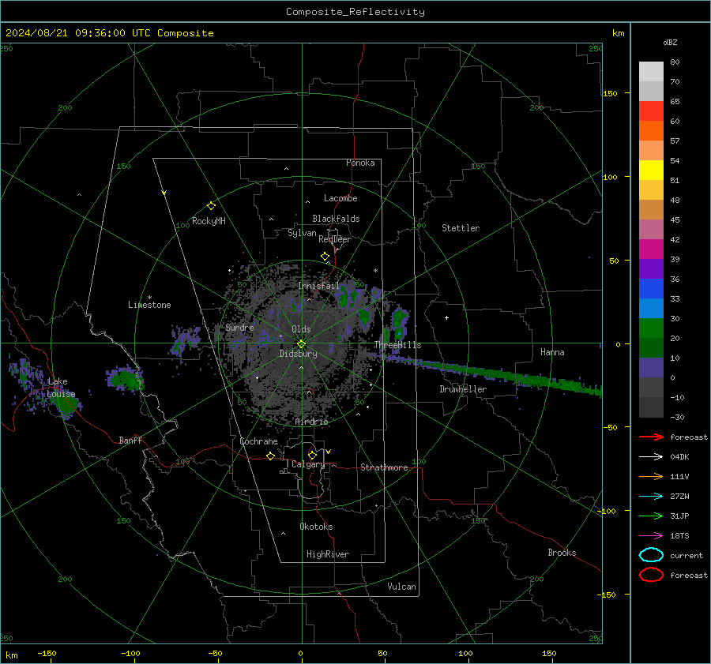Viewport: 711px width, 664px height.
Task: Click the Airdrie label
Action: [x=311, y=422]
